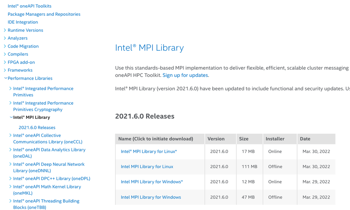The height and width of the screenshot is (210, 350).
Task: Go to IDE Integration page
Action: pos(23,22)
